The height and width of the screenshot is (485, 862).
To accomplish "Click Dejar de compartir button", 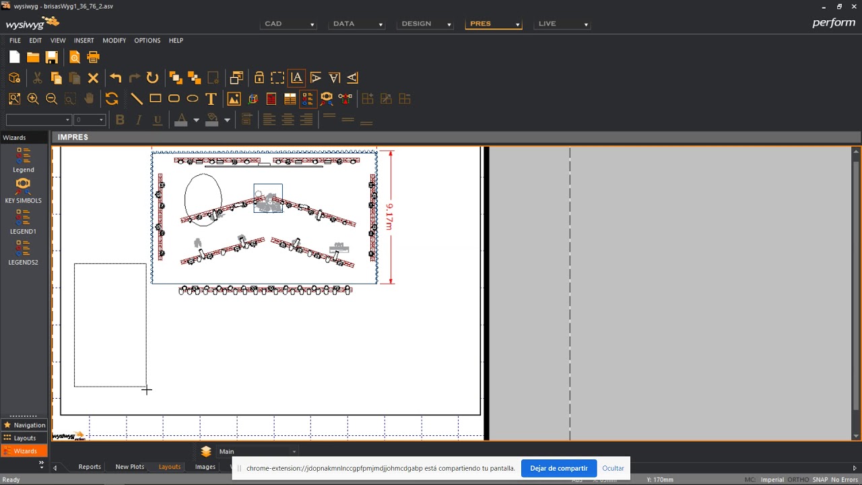I will click(559, 468).
